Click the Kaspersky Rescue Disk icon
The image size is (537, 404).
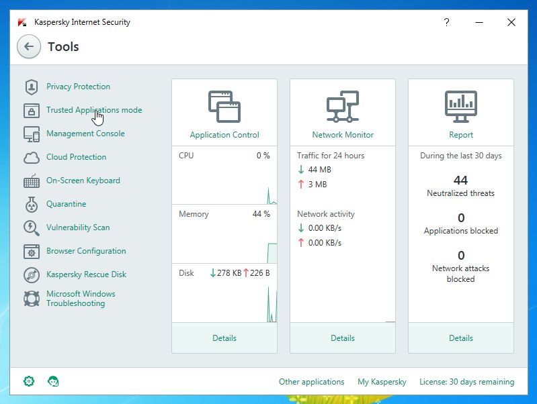click(x=31, y=275)
